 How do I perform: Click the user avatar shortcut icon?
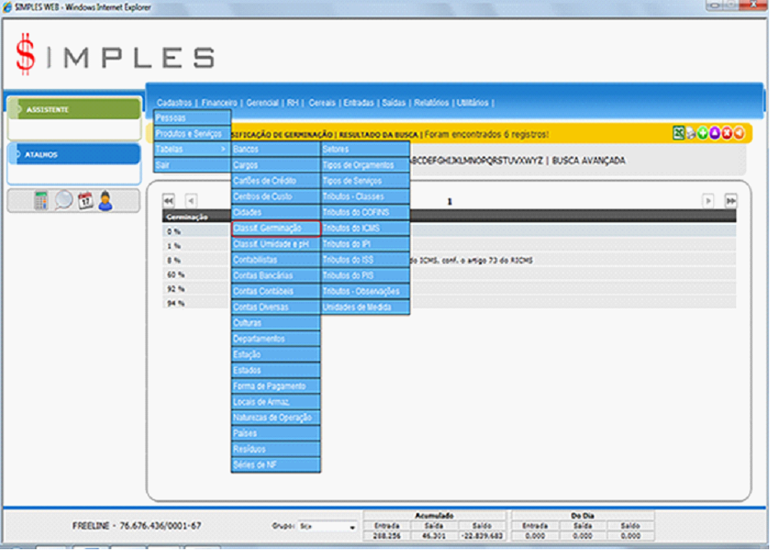tap(106, 200)
